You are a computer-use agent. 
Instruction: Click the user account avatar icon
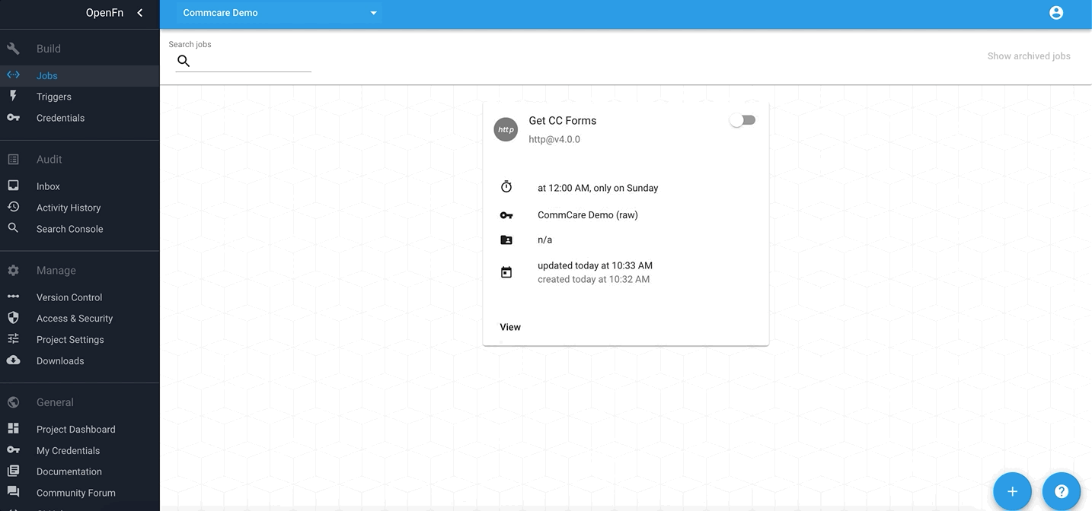(x=1055, y=13)
